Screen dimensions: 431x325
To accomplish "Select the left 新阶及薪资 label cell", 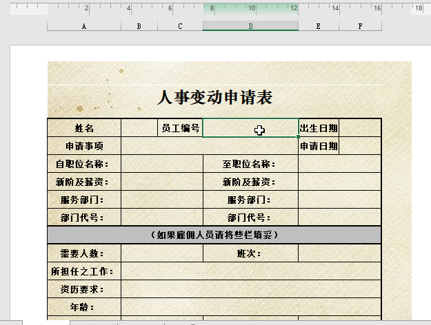I will click(x=84, y=182).
